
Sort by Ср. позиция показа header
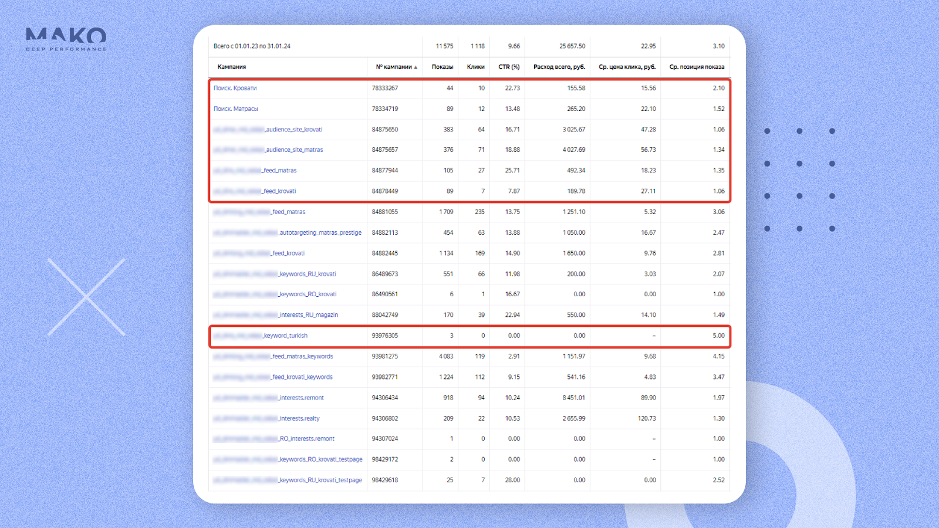tap(697, 67)
